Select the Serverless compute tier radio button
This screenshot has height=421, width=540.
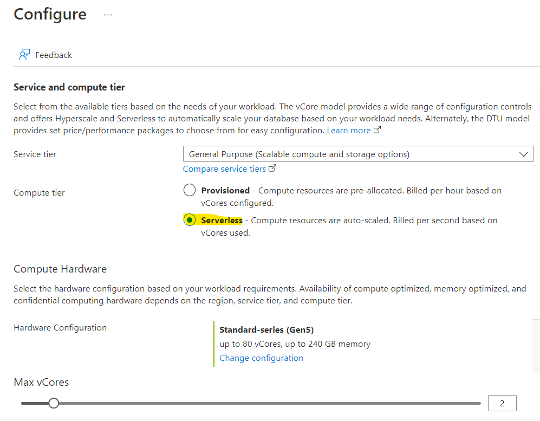(190, 220)
